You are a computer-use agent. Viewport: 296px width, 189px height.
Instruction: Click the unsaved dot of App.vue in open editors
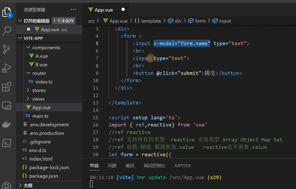(28, 29)
